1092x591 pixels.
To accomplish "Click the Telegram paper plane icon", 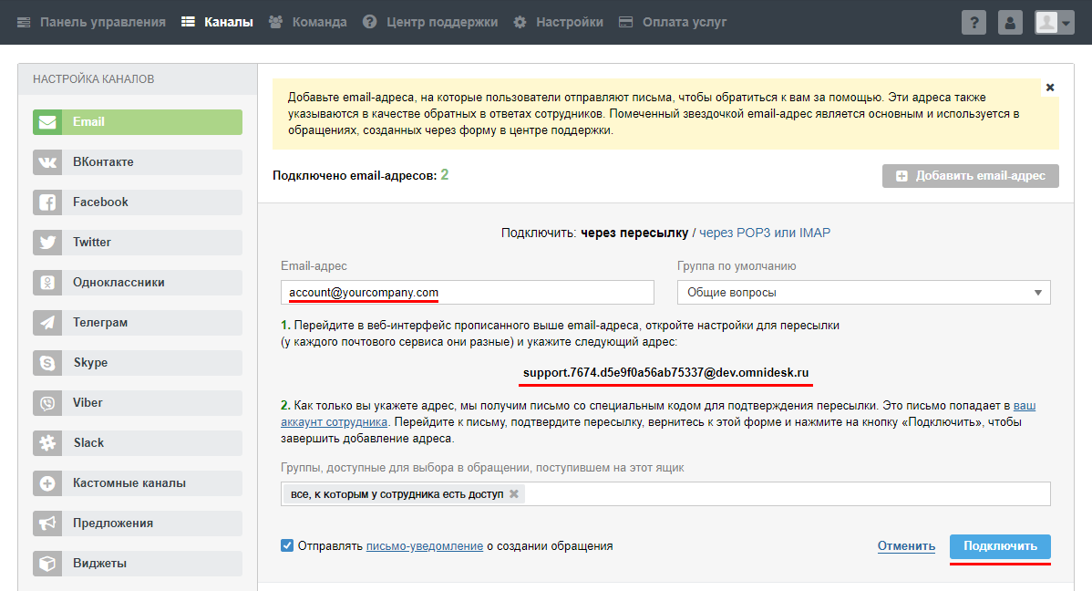I will [x=46, y=323].
